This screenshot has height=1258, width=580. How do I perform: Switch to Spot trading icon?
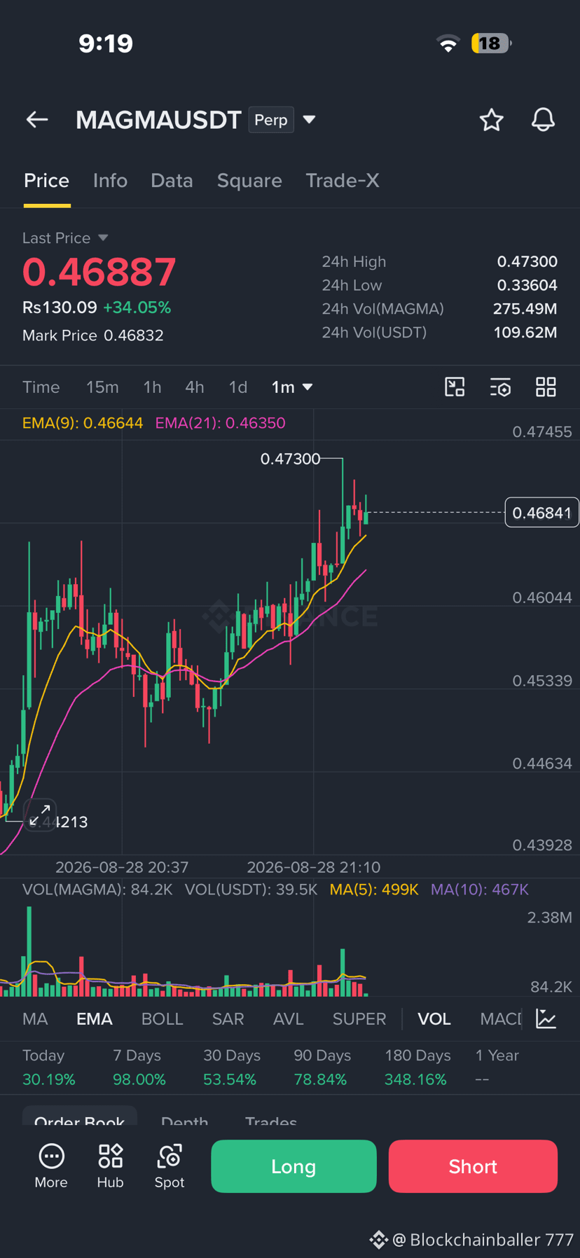[170, 1166]
